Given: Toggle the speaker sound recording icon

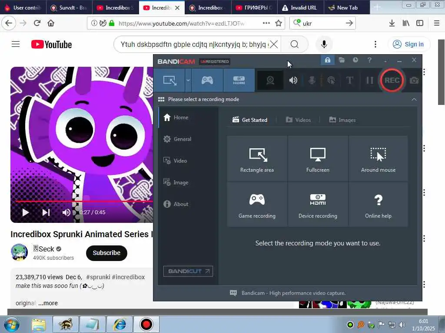Looking at the screenshot, I should [293, 80].
